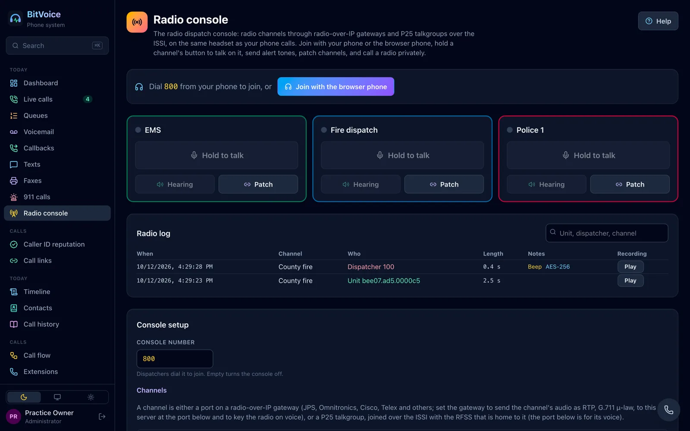The width and height of the screenshot is (690, 431).
Task: Click the Call links chain icon
Action: coord(14,261)
